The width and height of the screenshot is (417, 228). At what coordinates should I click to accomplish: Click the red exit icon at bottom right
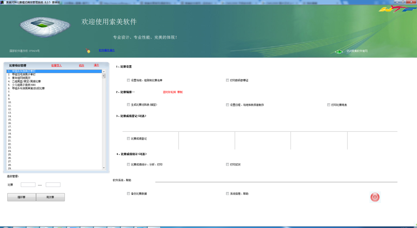coord(375,197)
